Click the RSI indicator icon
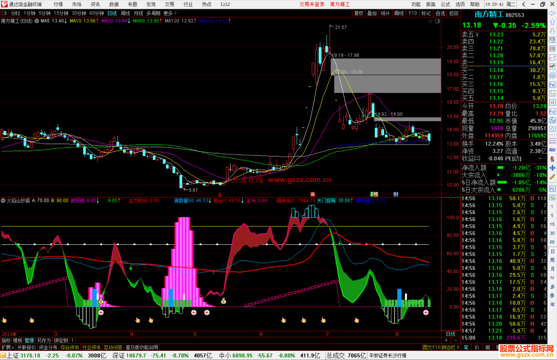This screenshot has width=557, height=360. [x=552, y=150]
